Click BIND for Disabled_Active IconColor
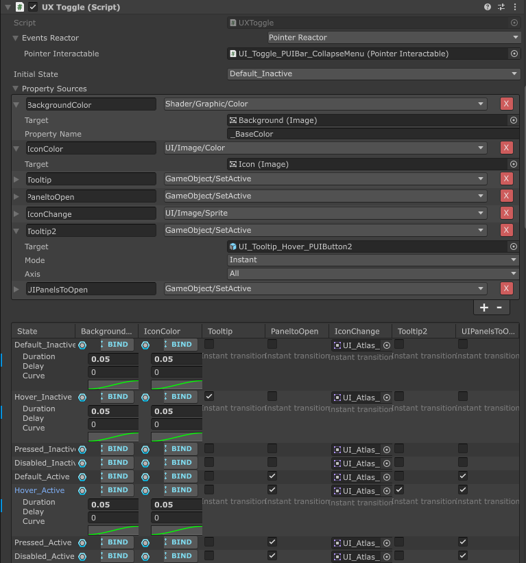Image resolution: width=526 pixels, height=563 pixels. point(180,556)
